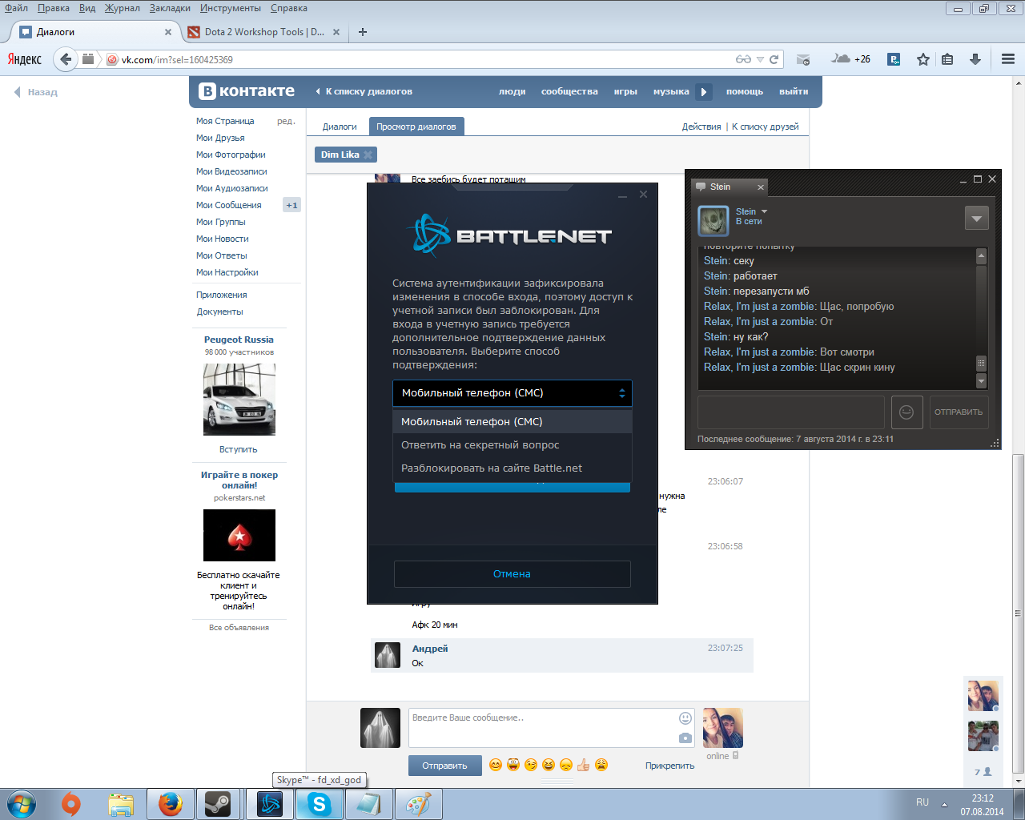The image size is (1025, 820).
Task: Switch to Skype in the taskbar
Action: point(319,804)
